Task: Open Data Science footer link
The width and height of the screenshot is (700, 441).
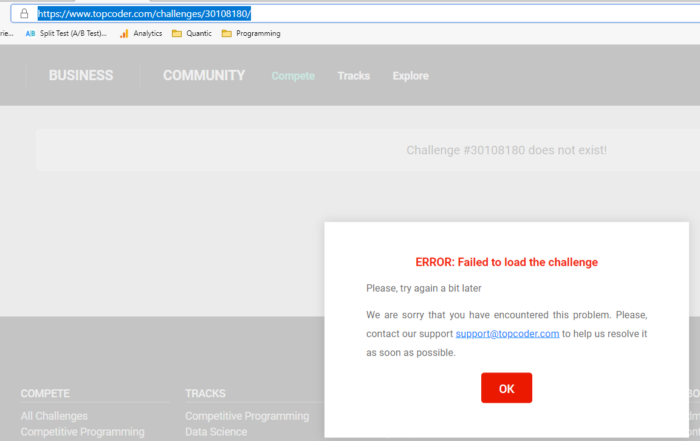Action: pos(216,432)
